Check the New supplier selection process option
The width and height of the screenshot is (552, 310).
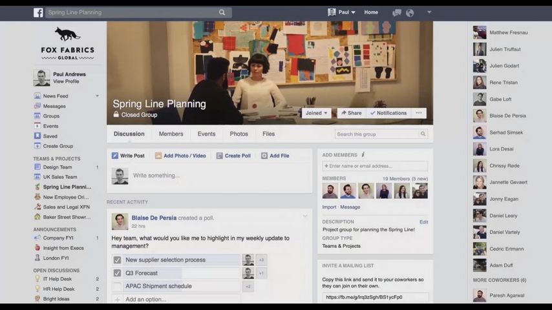coord(117,260)
